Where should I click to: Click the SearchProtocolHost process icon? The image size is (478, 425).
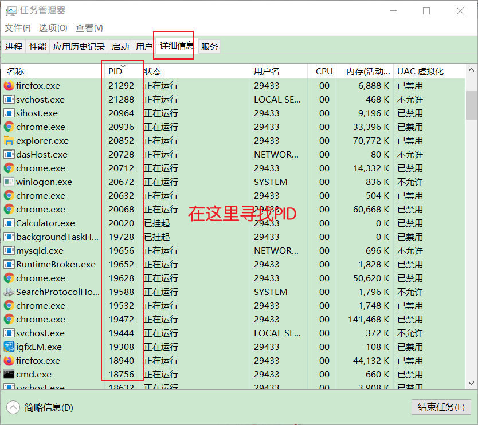[9, 292]
